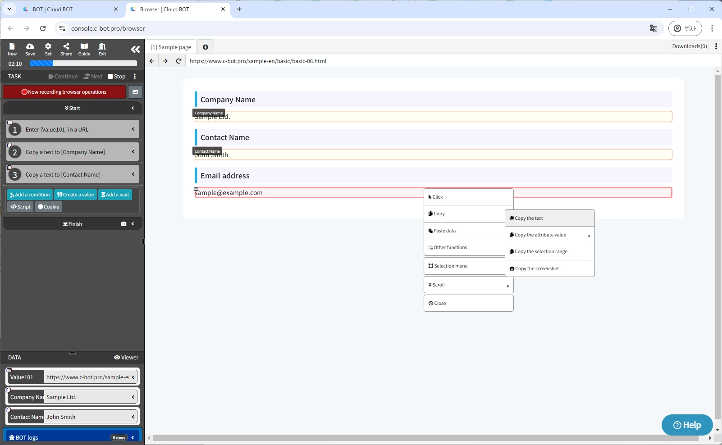
Task: Open the Guide book icon
Action: coord(84,49)
